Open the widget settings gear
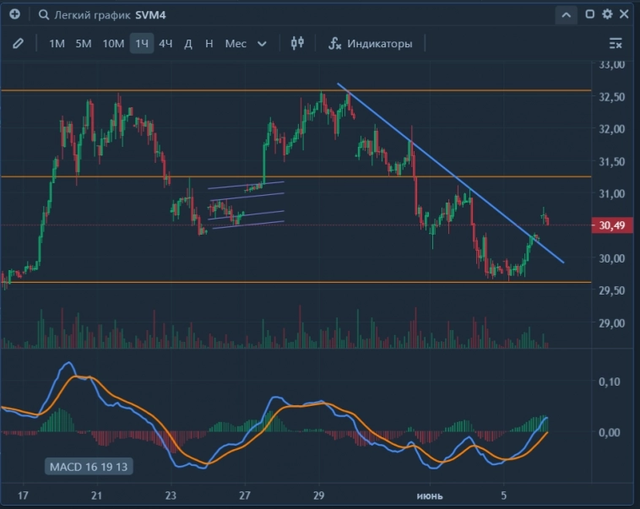 point(607,14)
